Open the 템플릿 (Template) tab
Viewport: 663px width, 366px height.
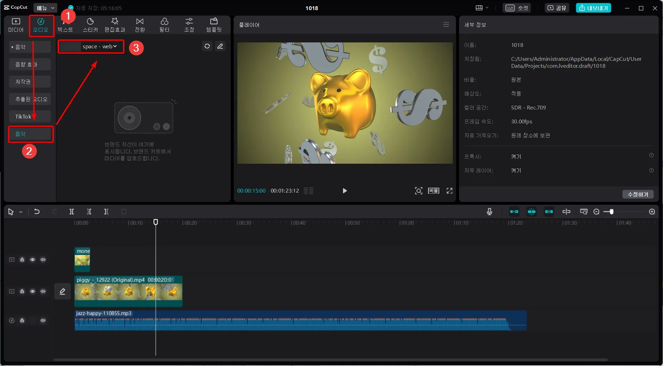tap(214, 25)
